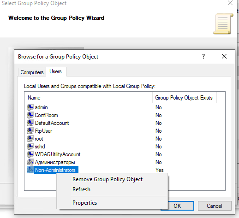Close the Browse for a Group Policy Object dialog
Viewport: 239px width, 218px height.
click(224, 56)
